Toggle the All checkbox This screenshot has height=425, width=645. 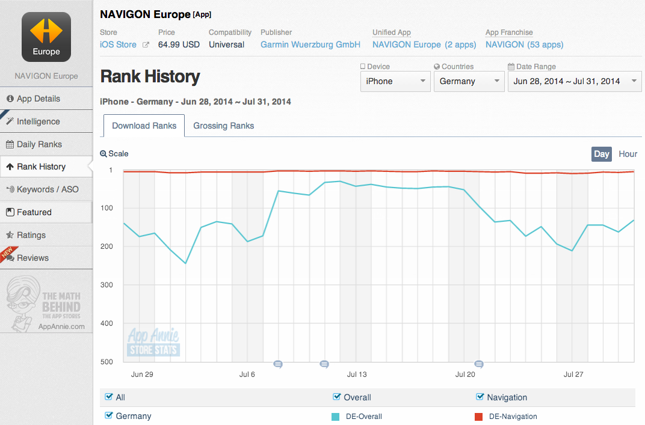click(108, 397)
